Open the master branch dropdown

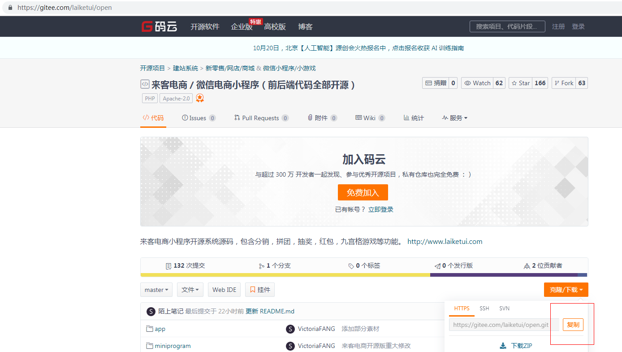(156, 290)
